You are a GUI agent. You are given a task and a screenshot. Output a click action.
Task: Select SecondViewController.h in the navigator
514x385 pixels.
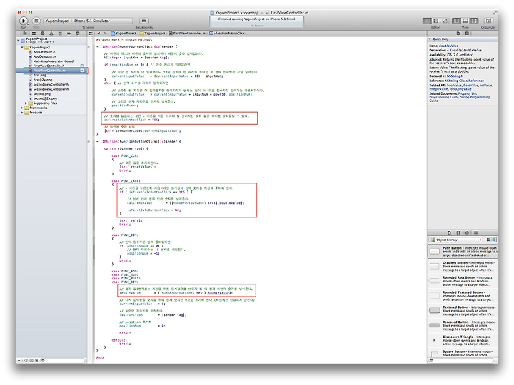(x=52, y=84)
